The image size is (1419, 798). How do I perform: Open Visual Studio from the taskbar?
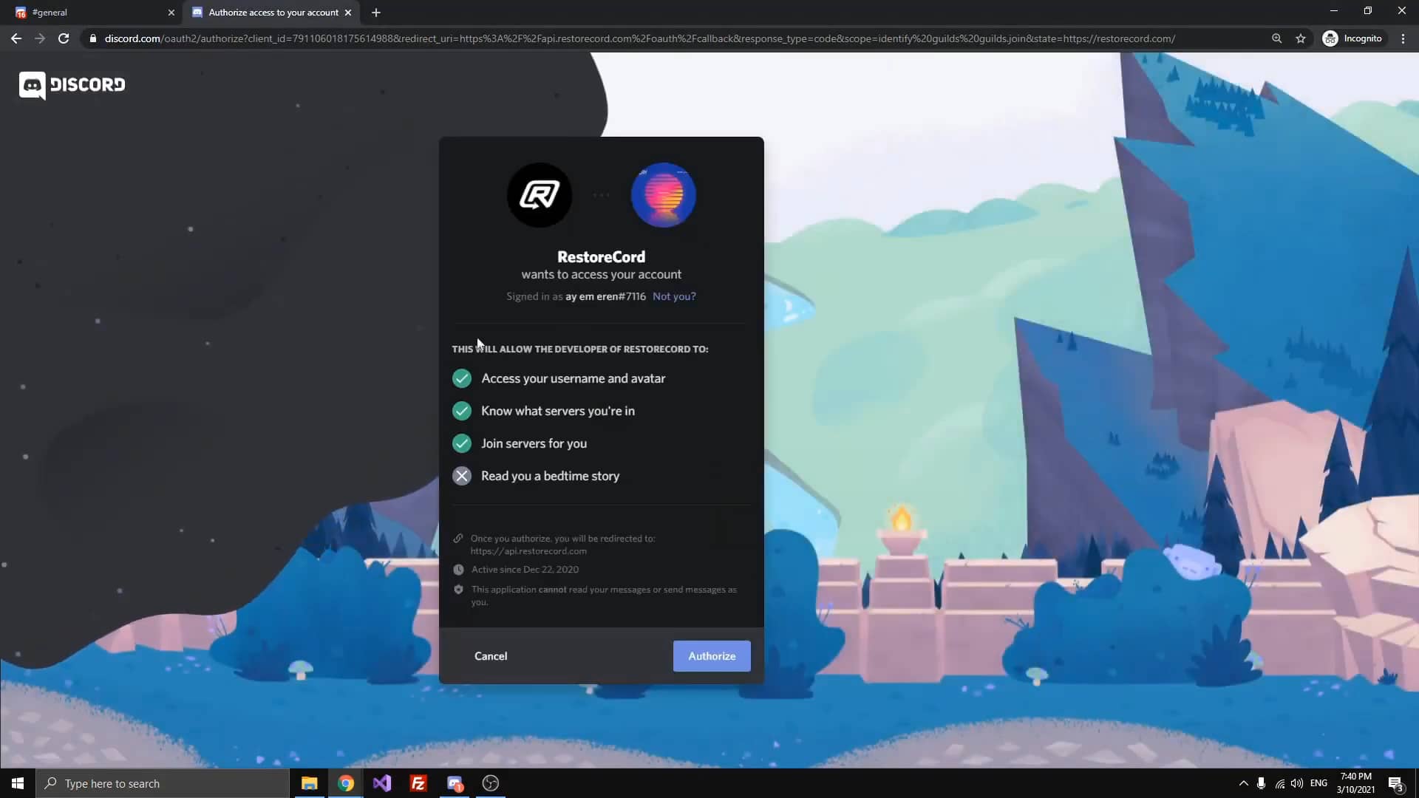[x=381, y=783]
